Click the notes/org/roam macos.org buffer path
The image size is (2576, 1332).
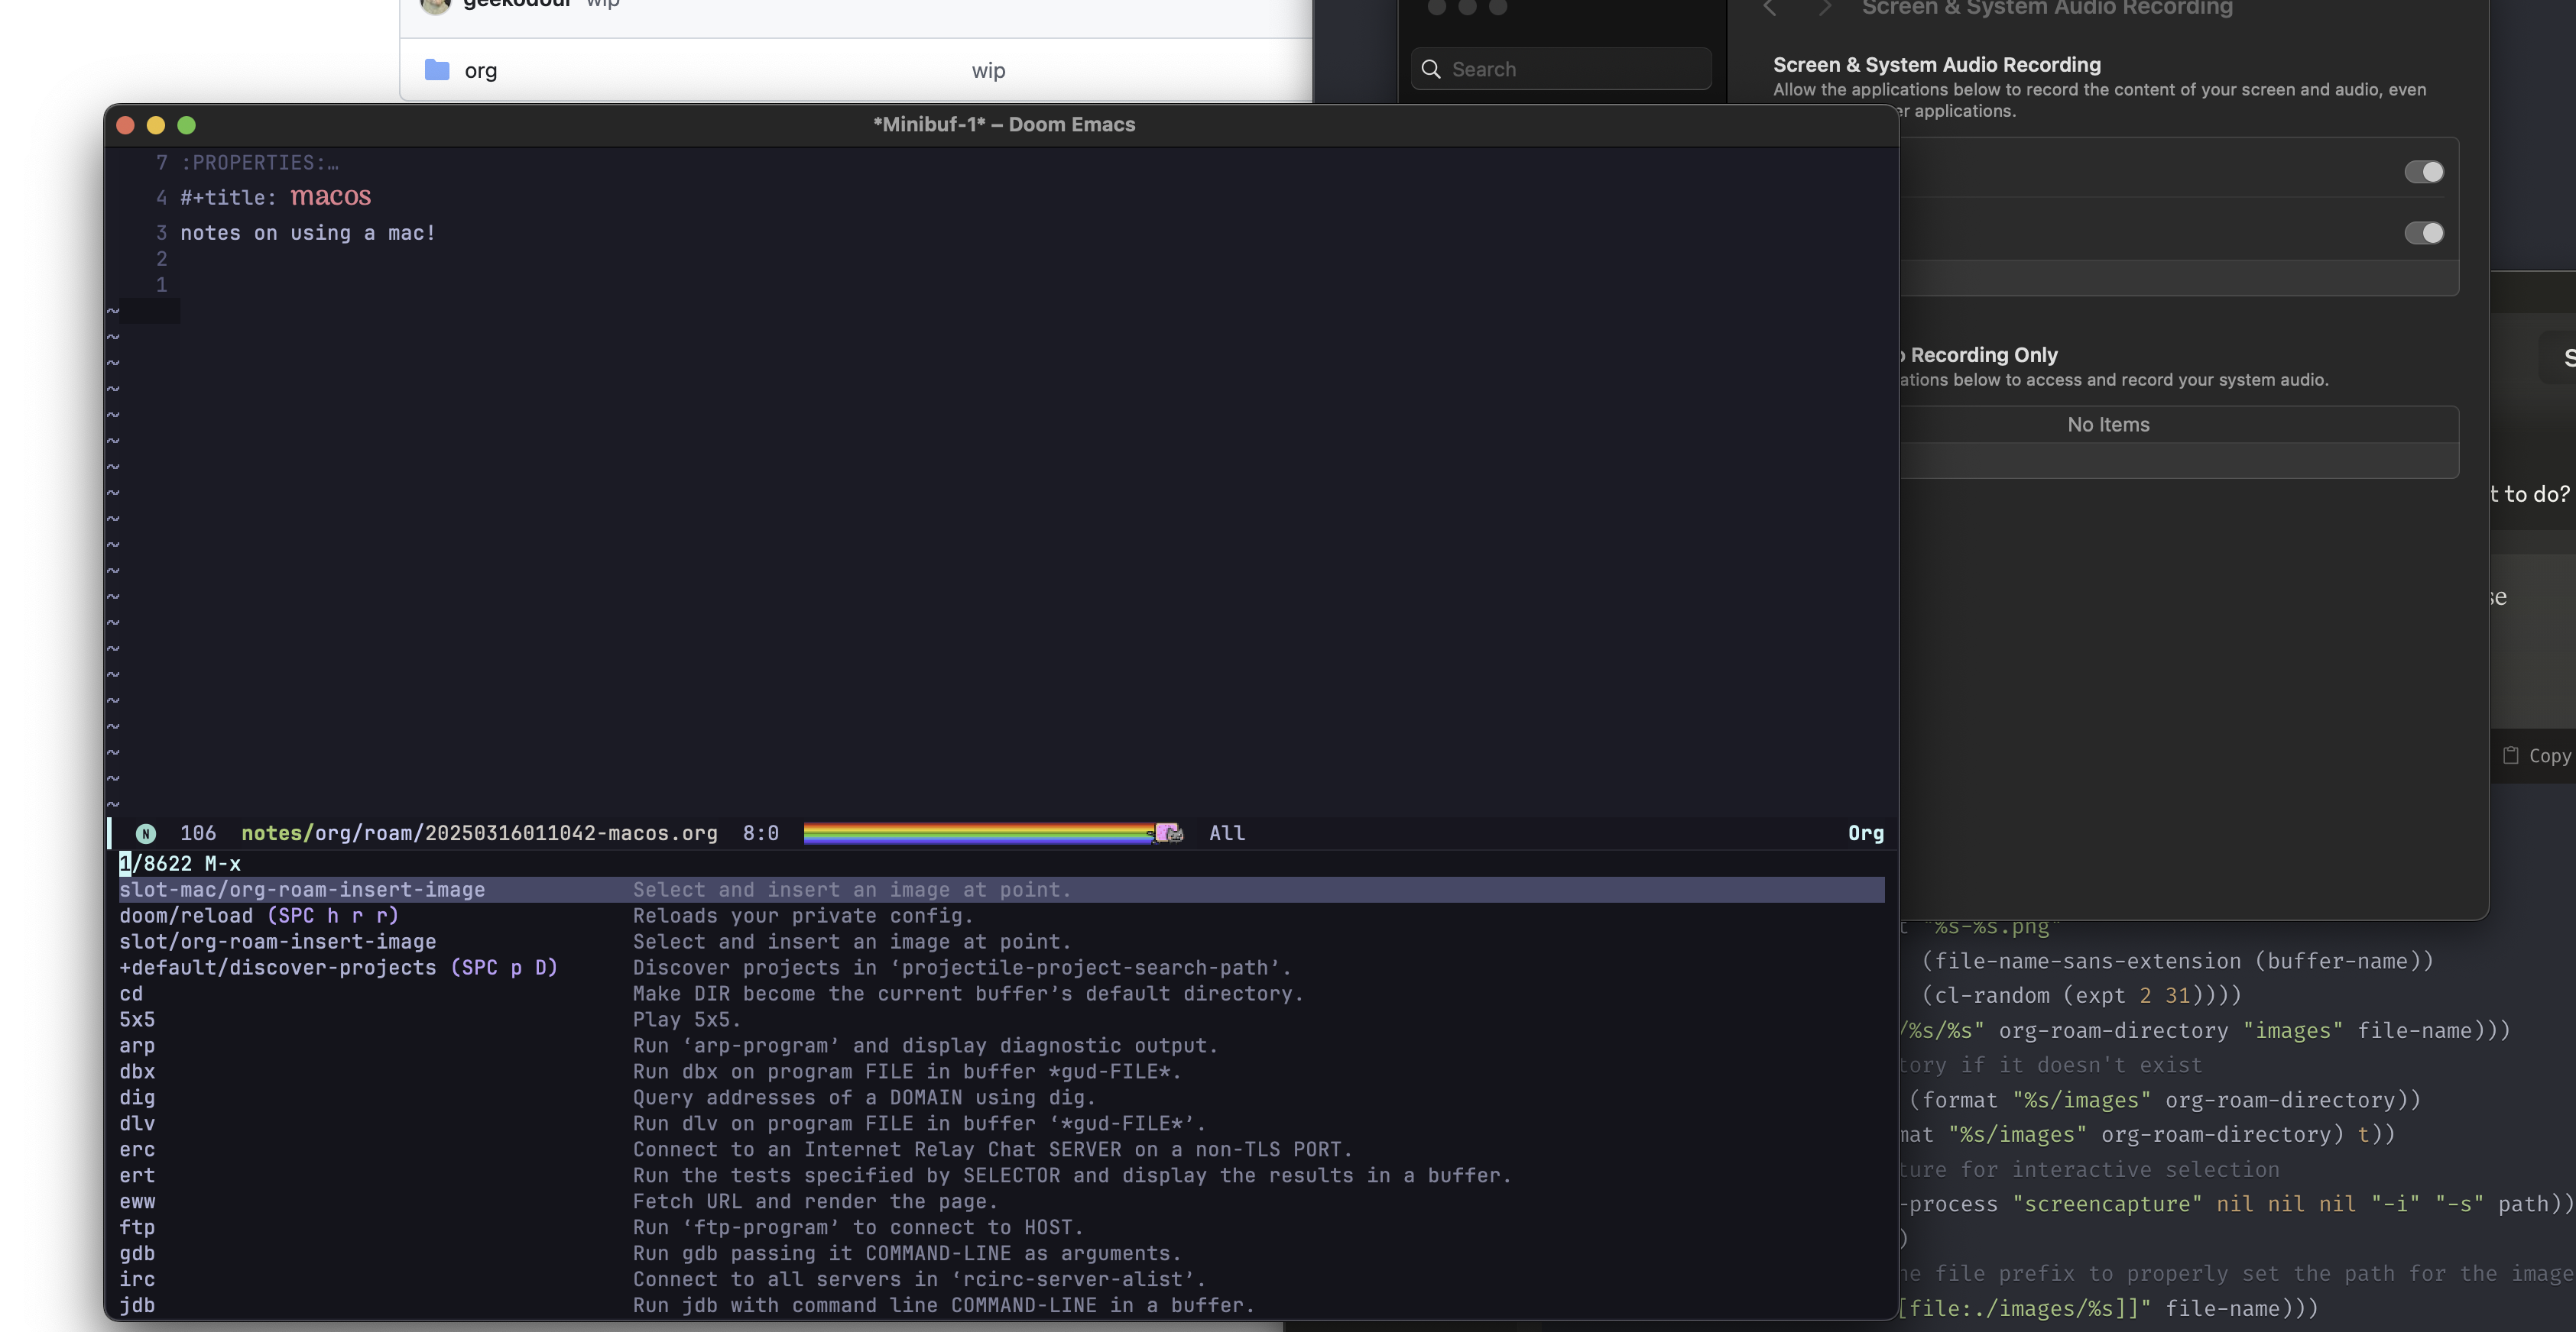pyautogui.click(x=479, y=833)
